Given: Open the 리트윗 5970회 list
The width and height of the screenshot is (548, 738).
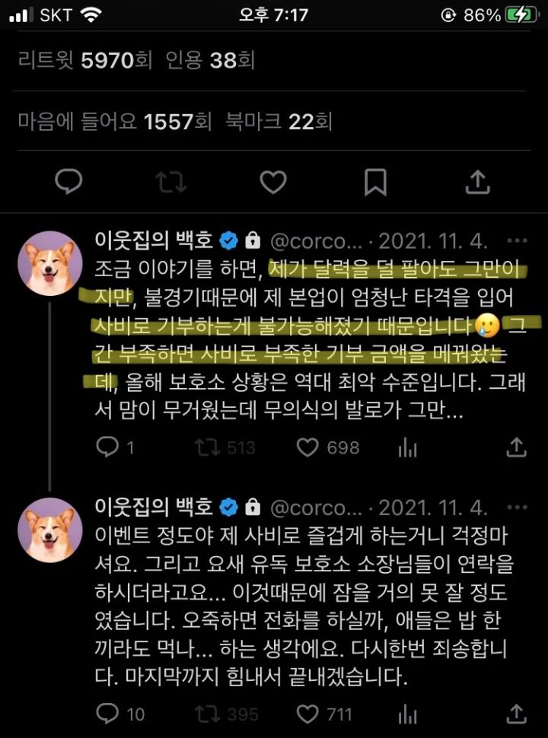Looking at the screenshot, I should pos(84,60).
